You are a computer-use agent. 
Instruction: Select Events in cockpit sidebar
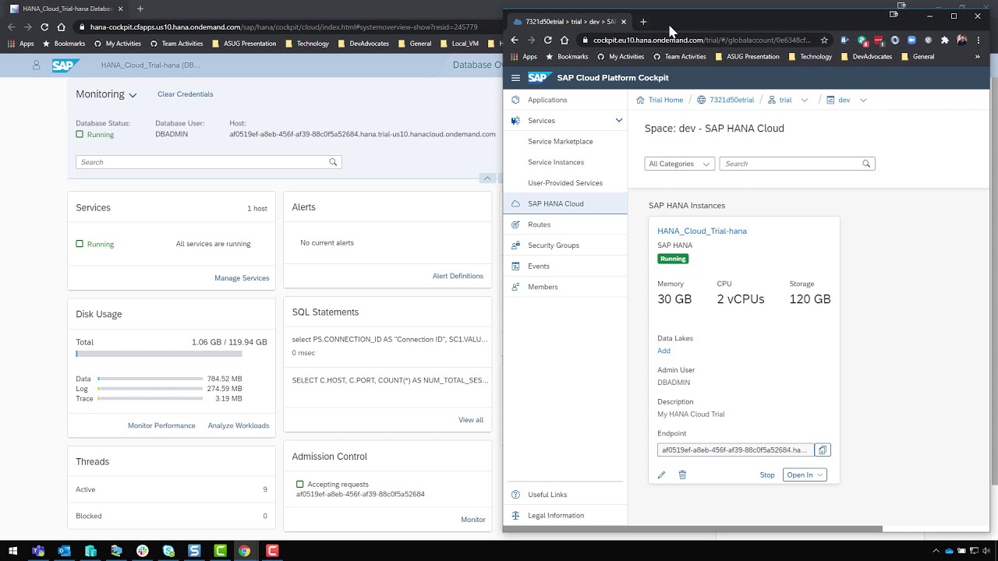pos(565,266)
